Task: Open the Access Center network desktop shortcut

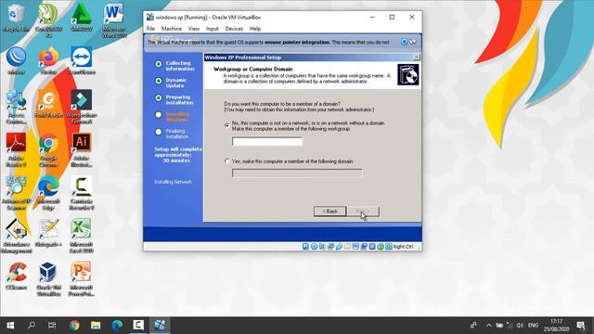Action: pyautogui.click(x=16, y=107)
